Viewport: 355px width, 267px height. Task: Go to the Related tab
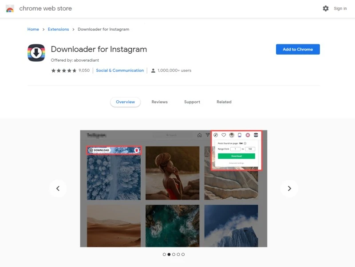tap(224, 102)
